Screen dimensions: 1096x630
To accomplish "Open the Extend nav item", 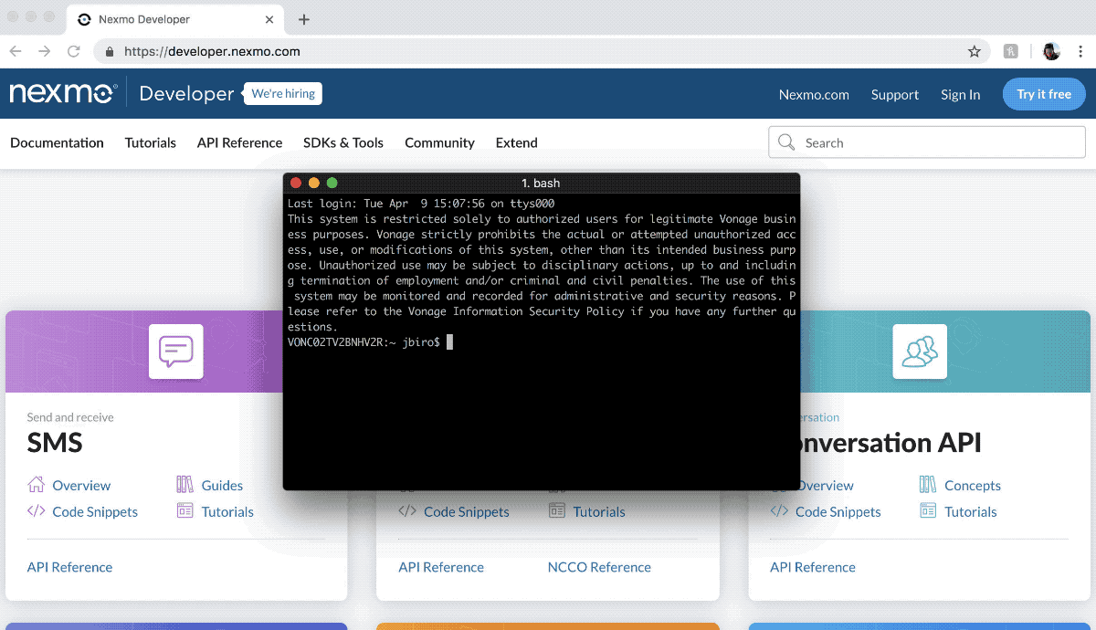I will pos(517,142).
